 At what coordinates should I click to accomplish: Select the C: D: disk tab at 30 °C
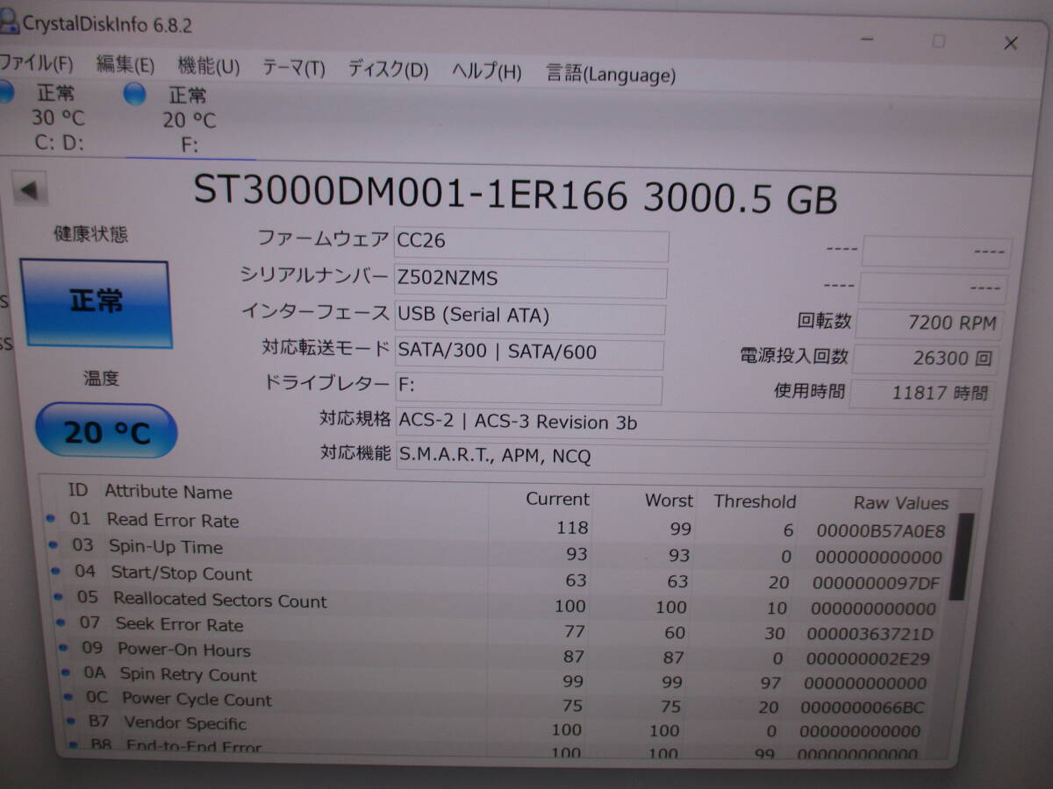point(58,117)
